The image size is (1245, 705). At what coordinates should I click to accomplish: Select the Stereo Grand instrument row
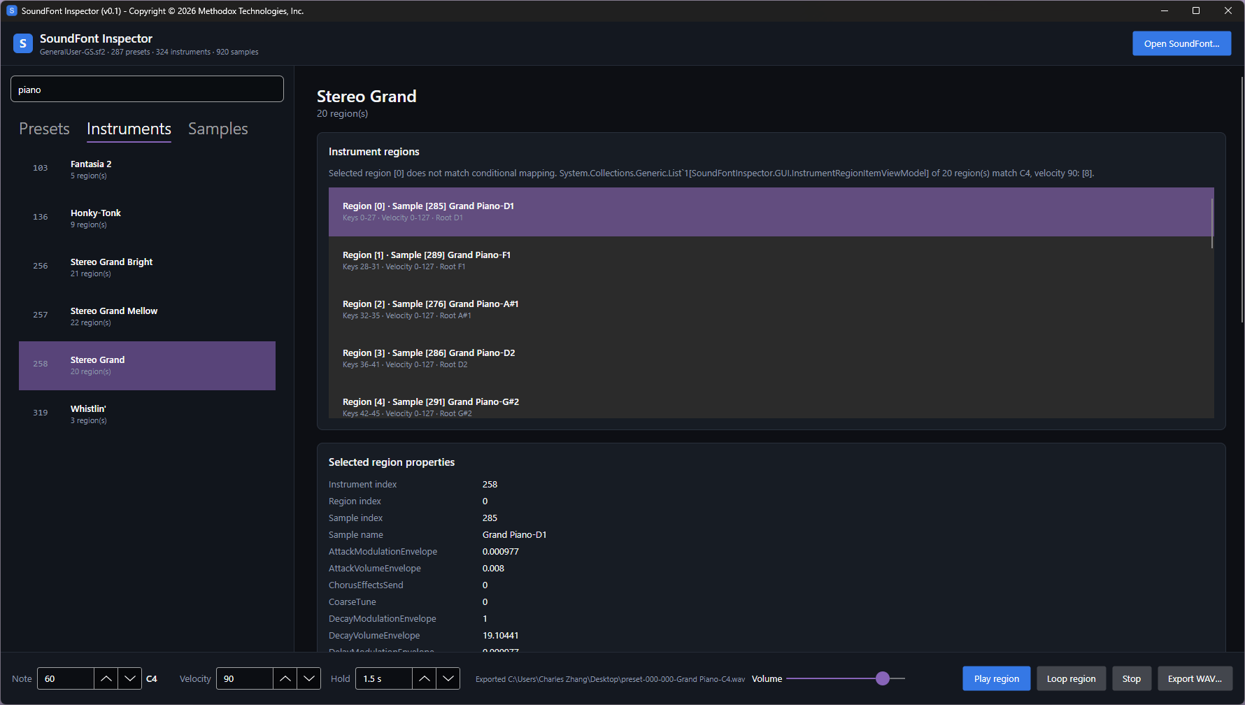point(147,366)
